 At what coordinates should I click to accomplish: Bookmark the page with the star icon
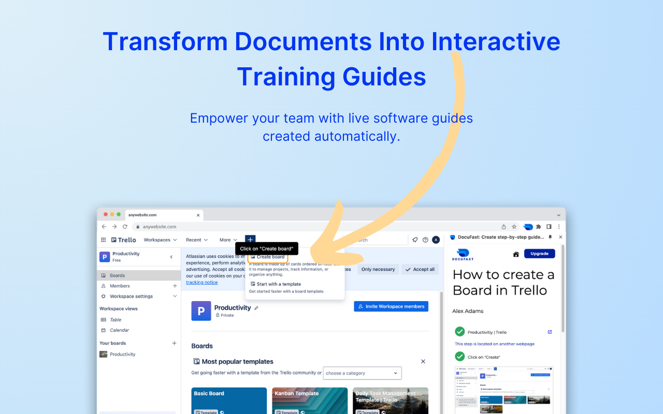click(x=514, y=227)
